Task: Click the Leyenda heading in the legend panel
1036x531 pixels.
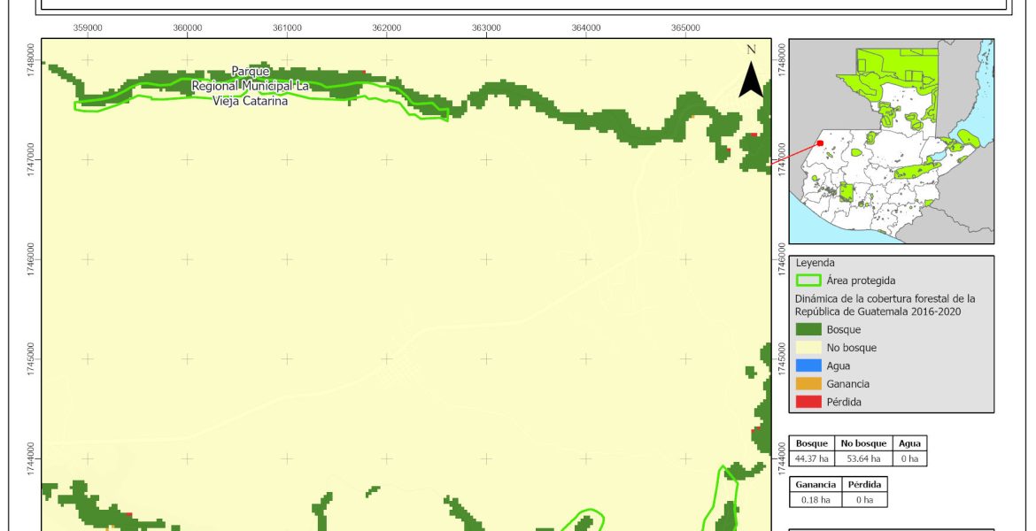Action: (x=816, y=263)
